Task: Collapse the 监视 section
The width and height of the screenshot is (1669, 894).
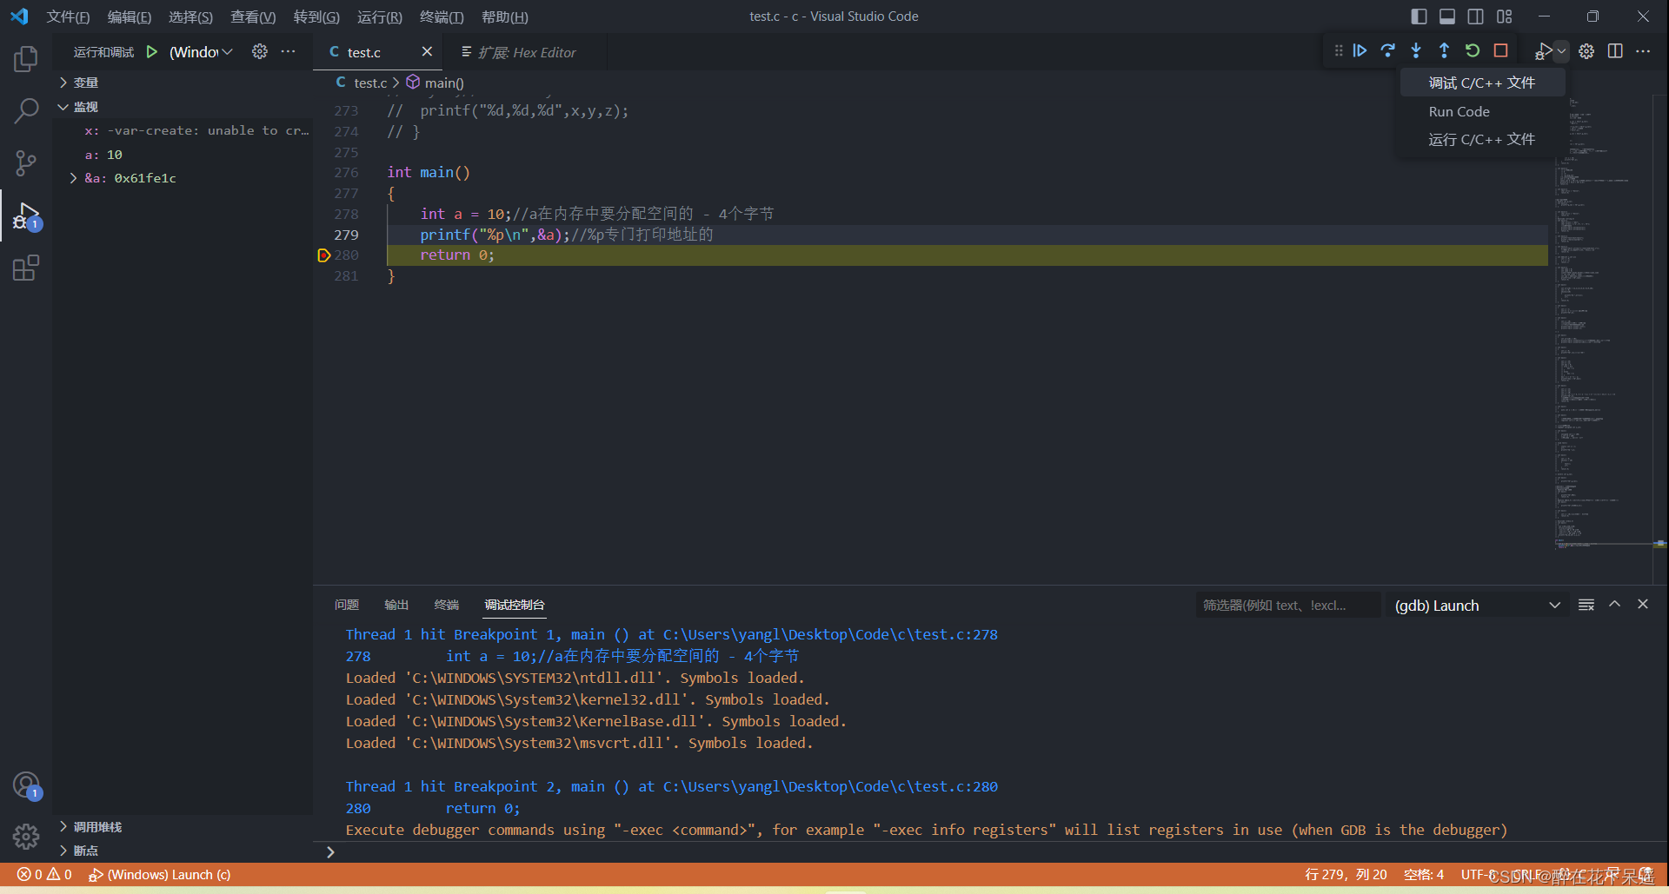Action: tap(183, 107)
